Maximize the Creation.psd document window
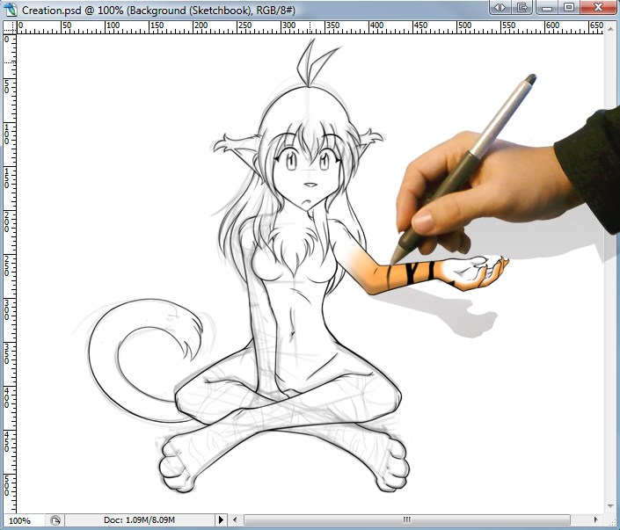Screen dimensions: 620x530 click(x=569, y=8)
